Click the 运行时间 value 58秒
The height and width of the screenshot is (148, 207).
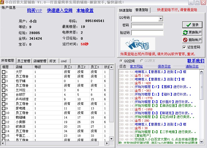[85, 44]
